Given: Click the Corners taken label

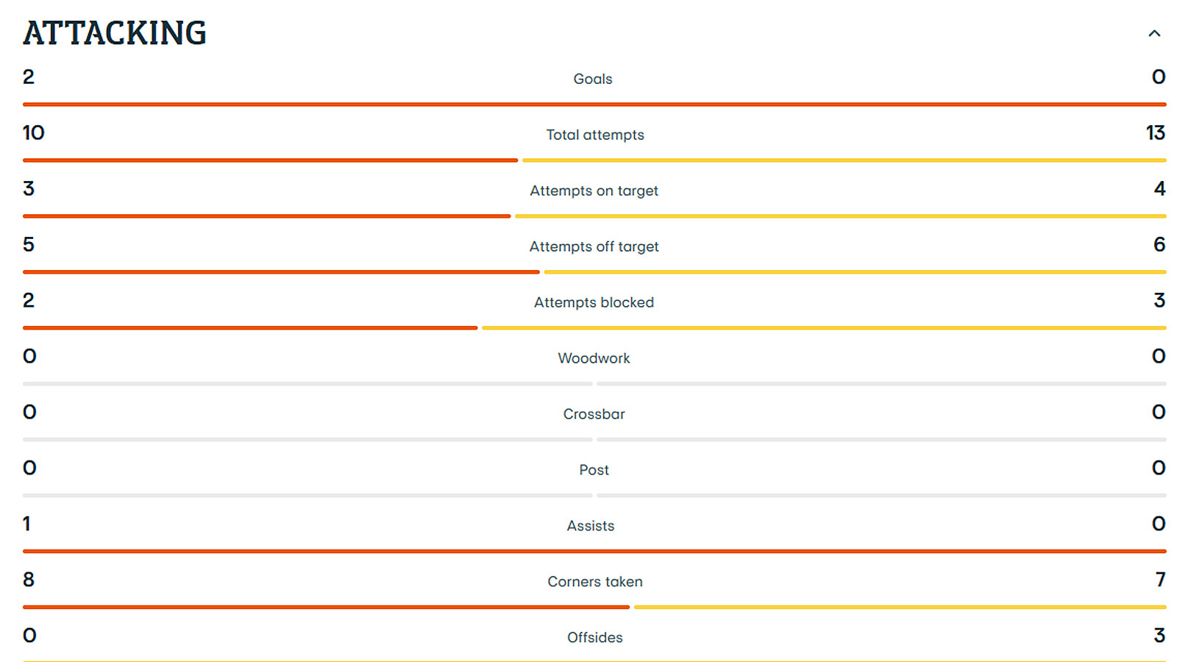Looking at the screenshot, I should coord(595,582).
